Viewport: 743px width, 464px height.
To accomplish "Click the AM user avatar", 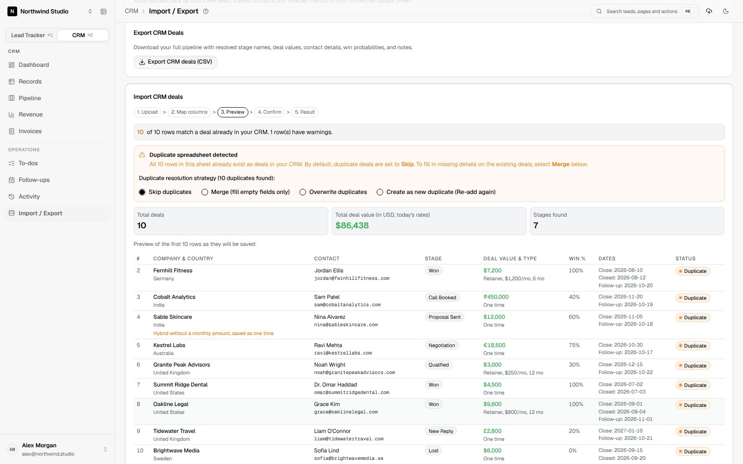I will point(12,449).
